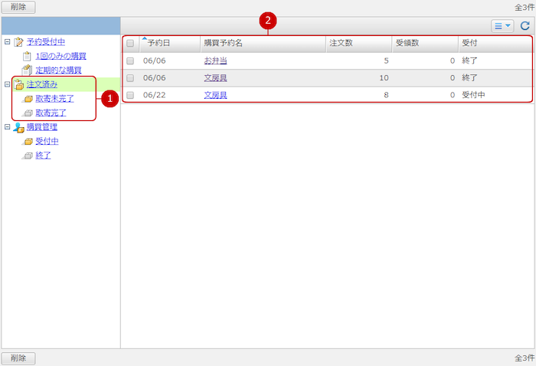
Task: Open the お弁当 reservation link
Action: click(215, 60)
